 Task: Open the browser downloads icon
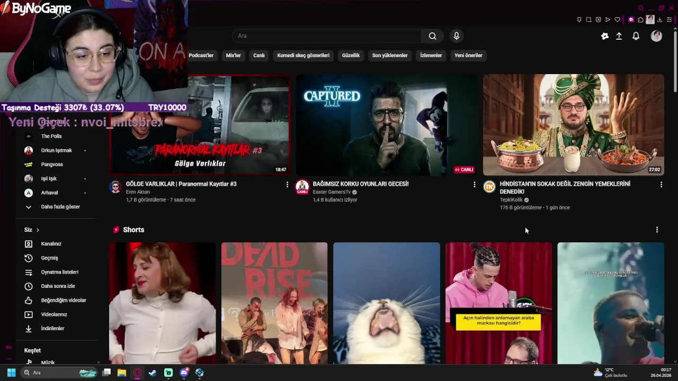pyautogui.click(x=659, y=20)
